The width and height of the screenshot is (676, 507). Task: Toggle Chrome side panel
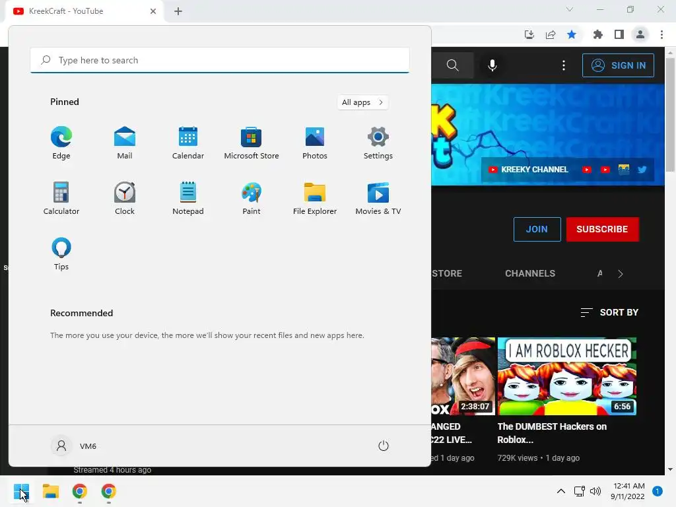pyautogui.click(x=619, y=34)
